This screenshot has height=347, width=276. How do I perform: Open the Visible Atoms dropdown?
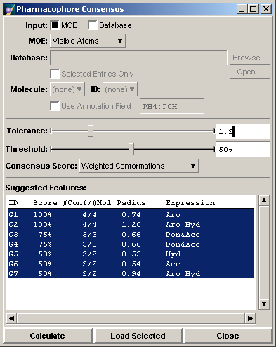88,41
